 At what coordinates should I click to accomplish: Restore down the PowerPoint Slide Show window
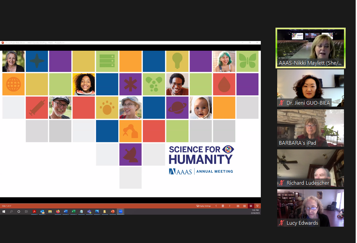[x=250, y=43]
